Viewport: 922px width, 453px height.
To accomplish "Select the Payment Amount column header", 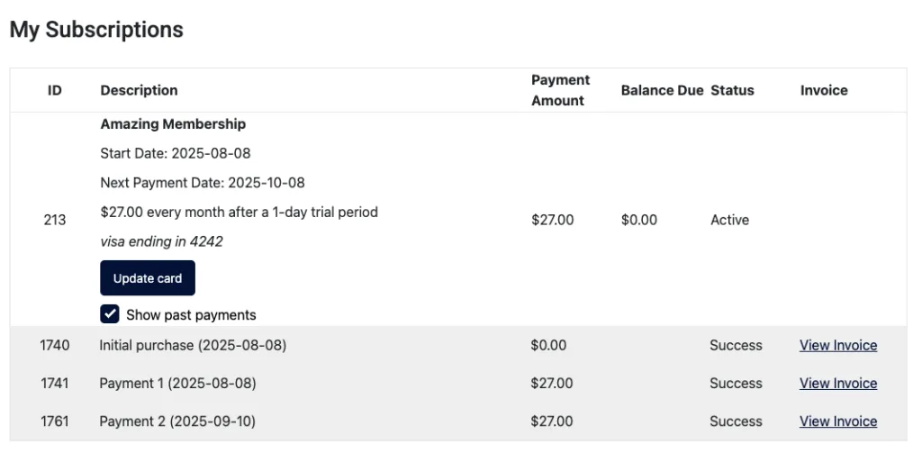I will [560, 90].
